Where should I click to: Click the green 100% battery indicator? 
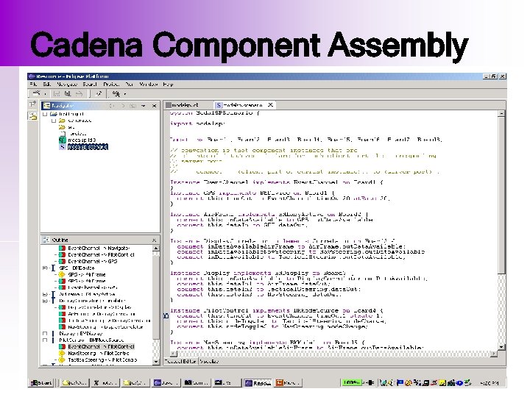(351, 382)
